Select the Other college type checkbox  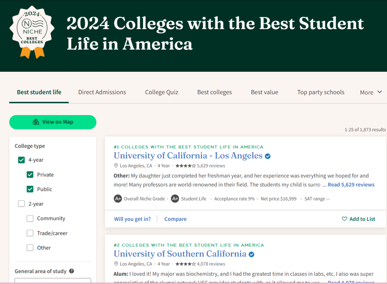point(30,248)
